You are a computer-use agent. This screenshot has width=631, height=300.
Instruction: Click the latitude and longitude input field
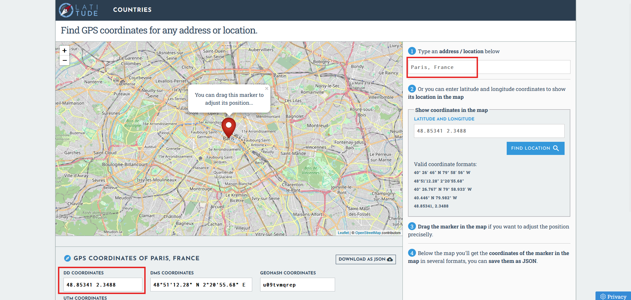tap(489, 131)
